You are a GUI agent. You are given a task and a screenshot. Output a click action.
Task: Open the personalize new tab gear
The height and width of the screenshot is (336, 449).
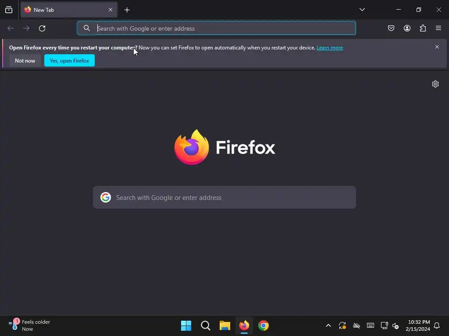[x=435, y=84]
